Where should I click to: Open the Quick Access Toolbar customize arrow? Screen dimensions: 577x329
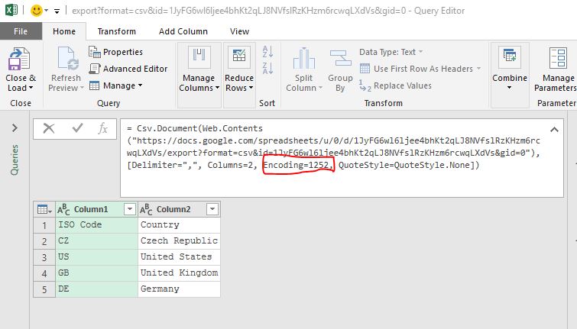(57, 11)
